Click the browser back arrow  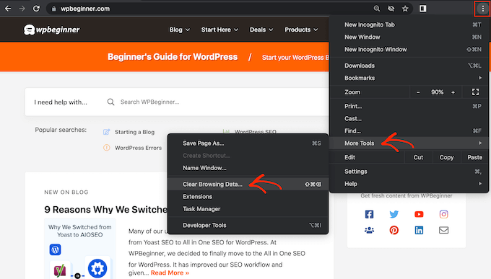[x=8, y=9]
